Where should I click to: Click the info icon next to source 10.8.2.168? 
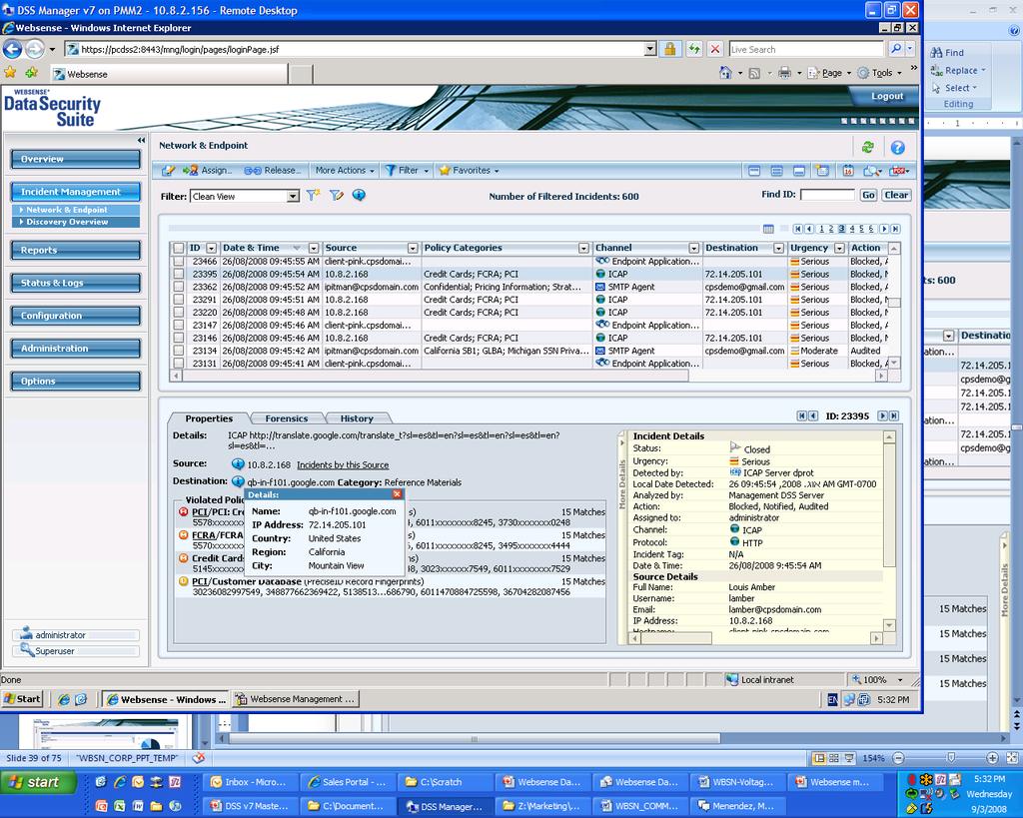pos(238,463)
